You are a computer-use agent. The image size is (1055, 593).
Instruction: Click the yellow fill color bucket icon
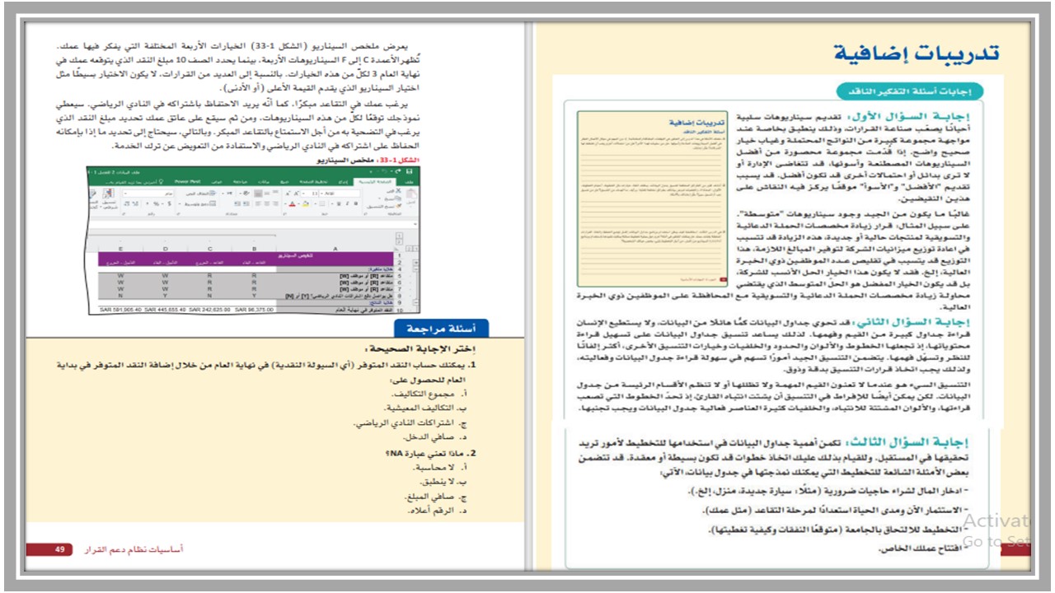point(306,204)
